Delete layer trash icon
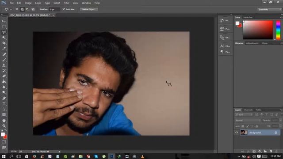283x159 pixels. [x=276, y=151]
